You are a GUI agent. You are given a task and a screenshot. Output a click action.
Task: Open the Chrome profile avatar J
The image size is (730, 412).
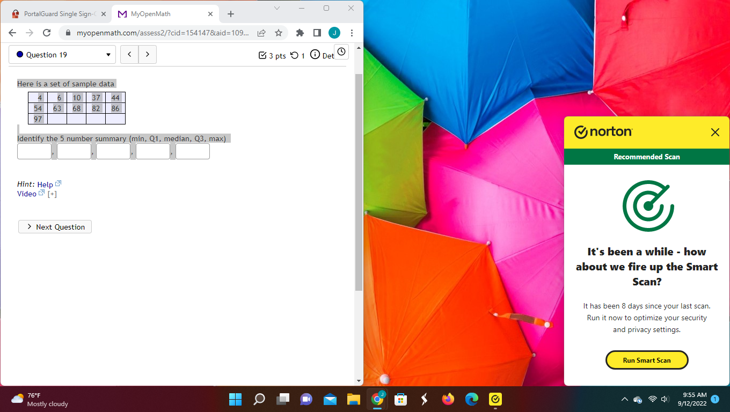(334, 33)
